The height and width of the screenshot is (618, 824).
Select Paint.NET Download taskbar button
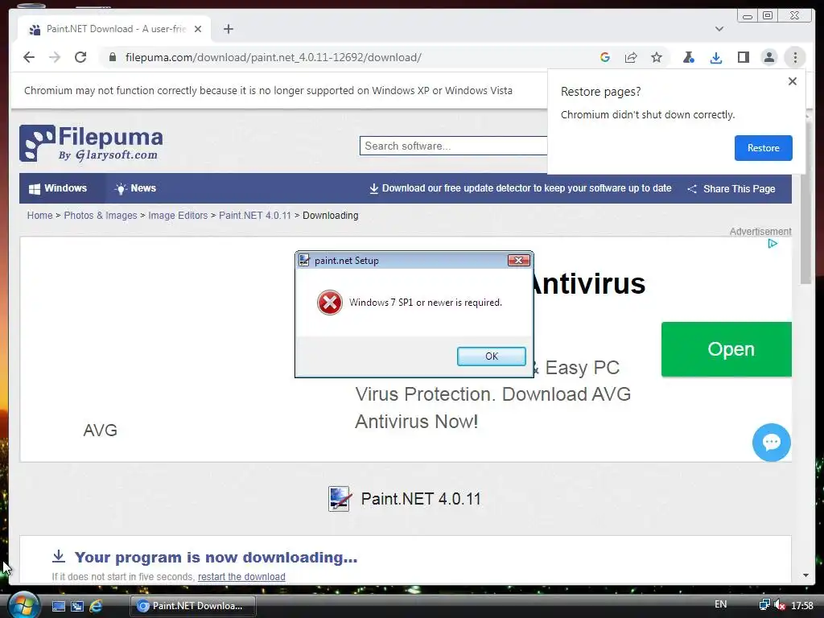[x=193, y=606]
